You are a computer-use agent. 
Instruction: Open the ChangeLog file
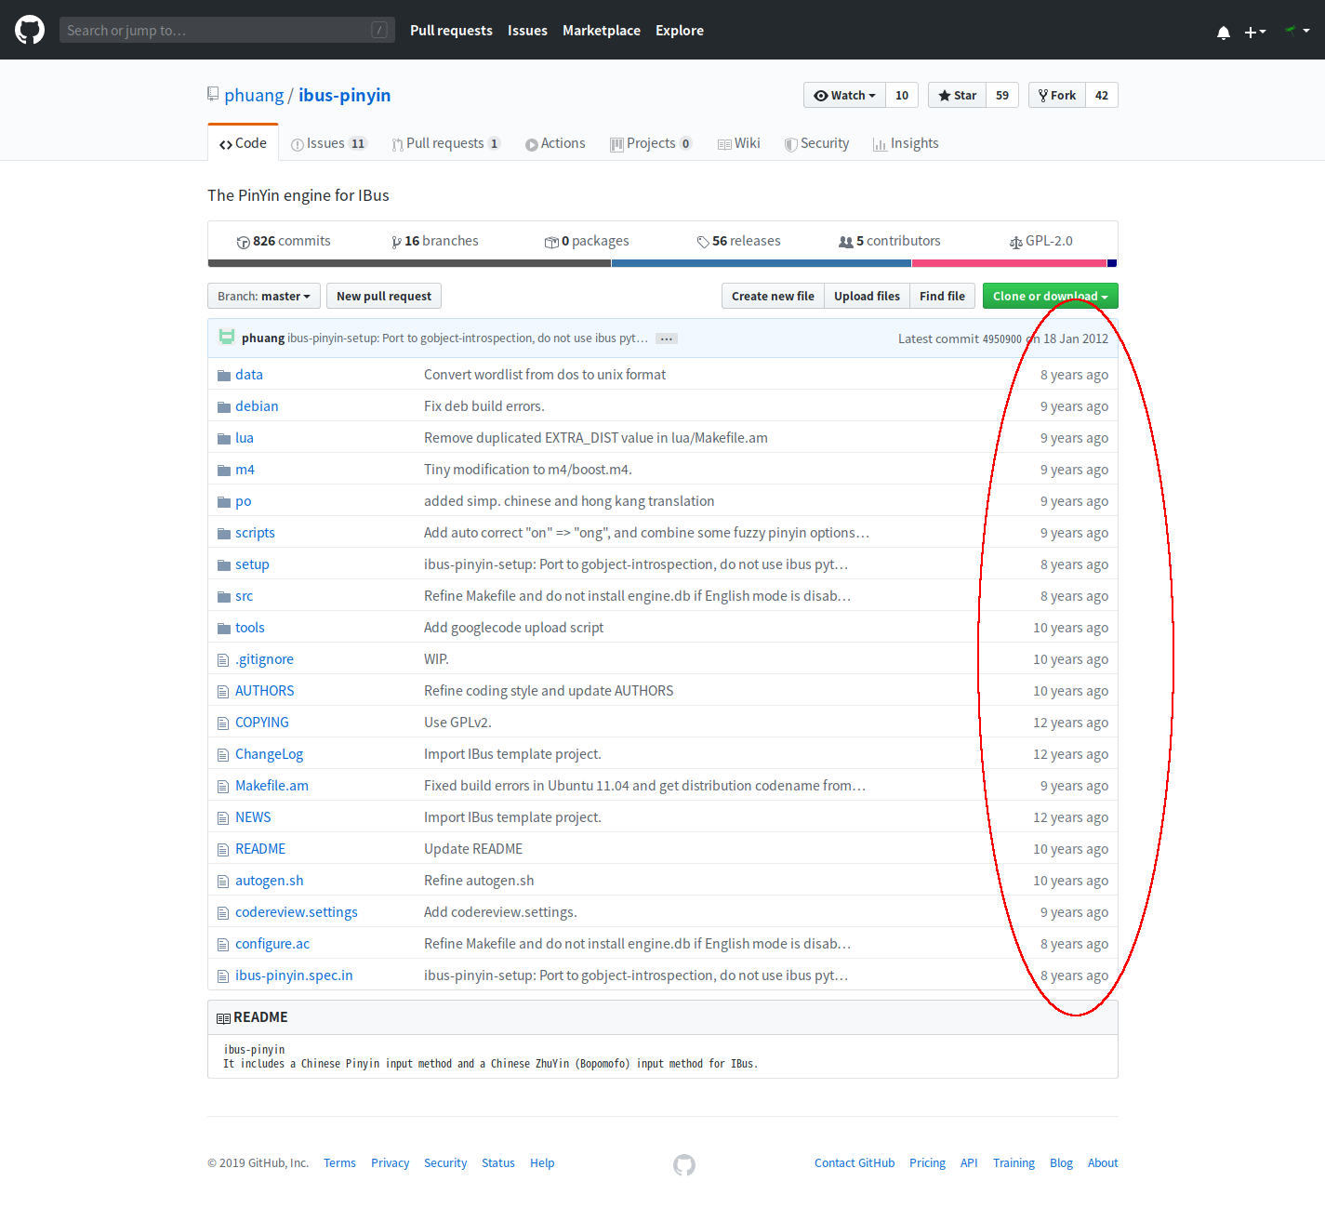[269, 754]
